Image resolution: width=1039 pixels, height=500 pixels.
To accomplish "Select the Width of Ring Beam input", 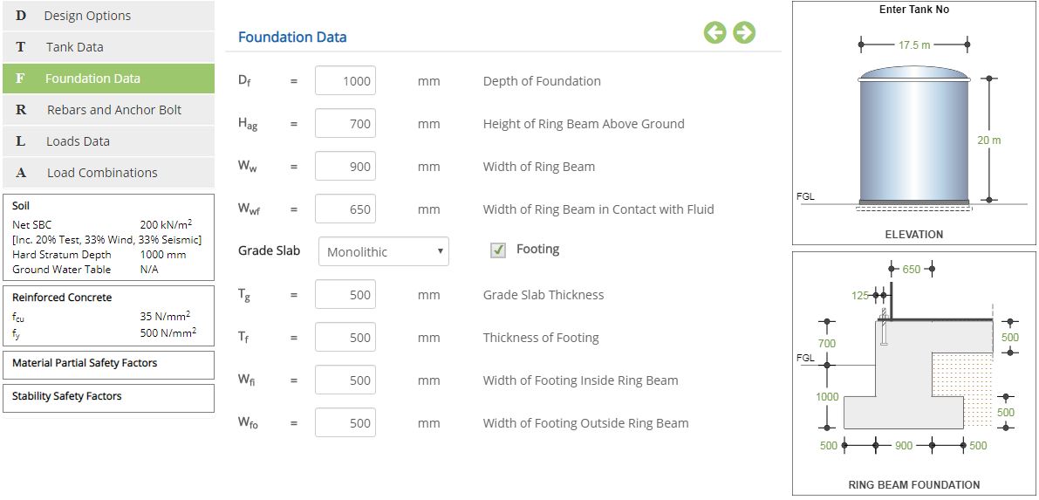I will click(x=345, y=167).
